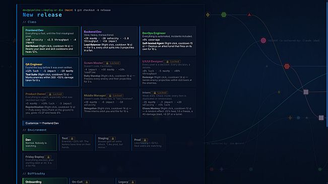The image size is (328, 184).
Task: Click the lock icon beside Legacy
Action: [x=133, y=182]
